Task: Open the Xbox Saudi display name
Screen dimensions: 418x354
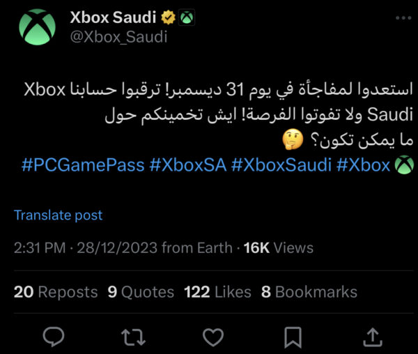Action: 114,17
